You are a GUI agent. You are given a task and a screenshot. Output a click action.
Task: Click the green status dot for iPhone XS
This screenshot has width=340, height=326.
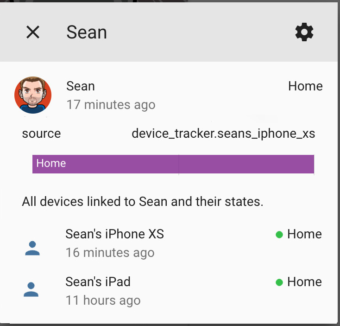279,235
